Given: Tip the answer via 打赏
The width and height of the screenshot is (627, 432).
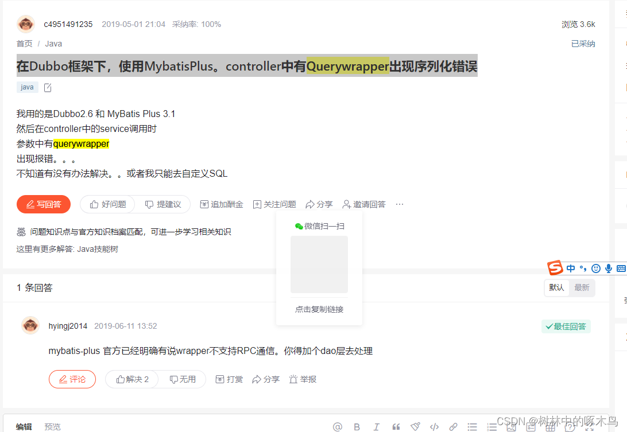Looking at the screenshot, I should 229,379.
